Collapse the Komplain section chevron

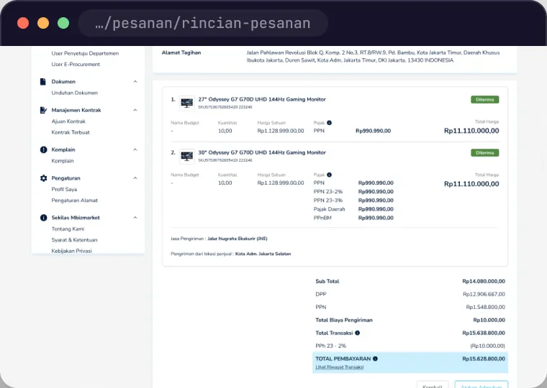[x=135, y=149]
